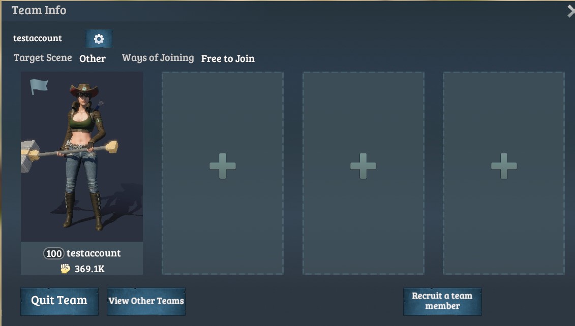Click the team name testaccount at the top
Screen dimensions: 575x326
tap(38, 38)
